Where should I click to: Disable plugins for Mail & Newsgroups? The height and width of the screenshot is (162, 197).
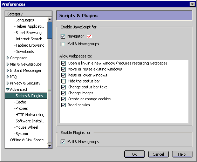coord(63,142)
